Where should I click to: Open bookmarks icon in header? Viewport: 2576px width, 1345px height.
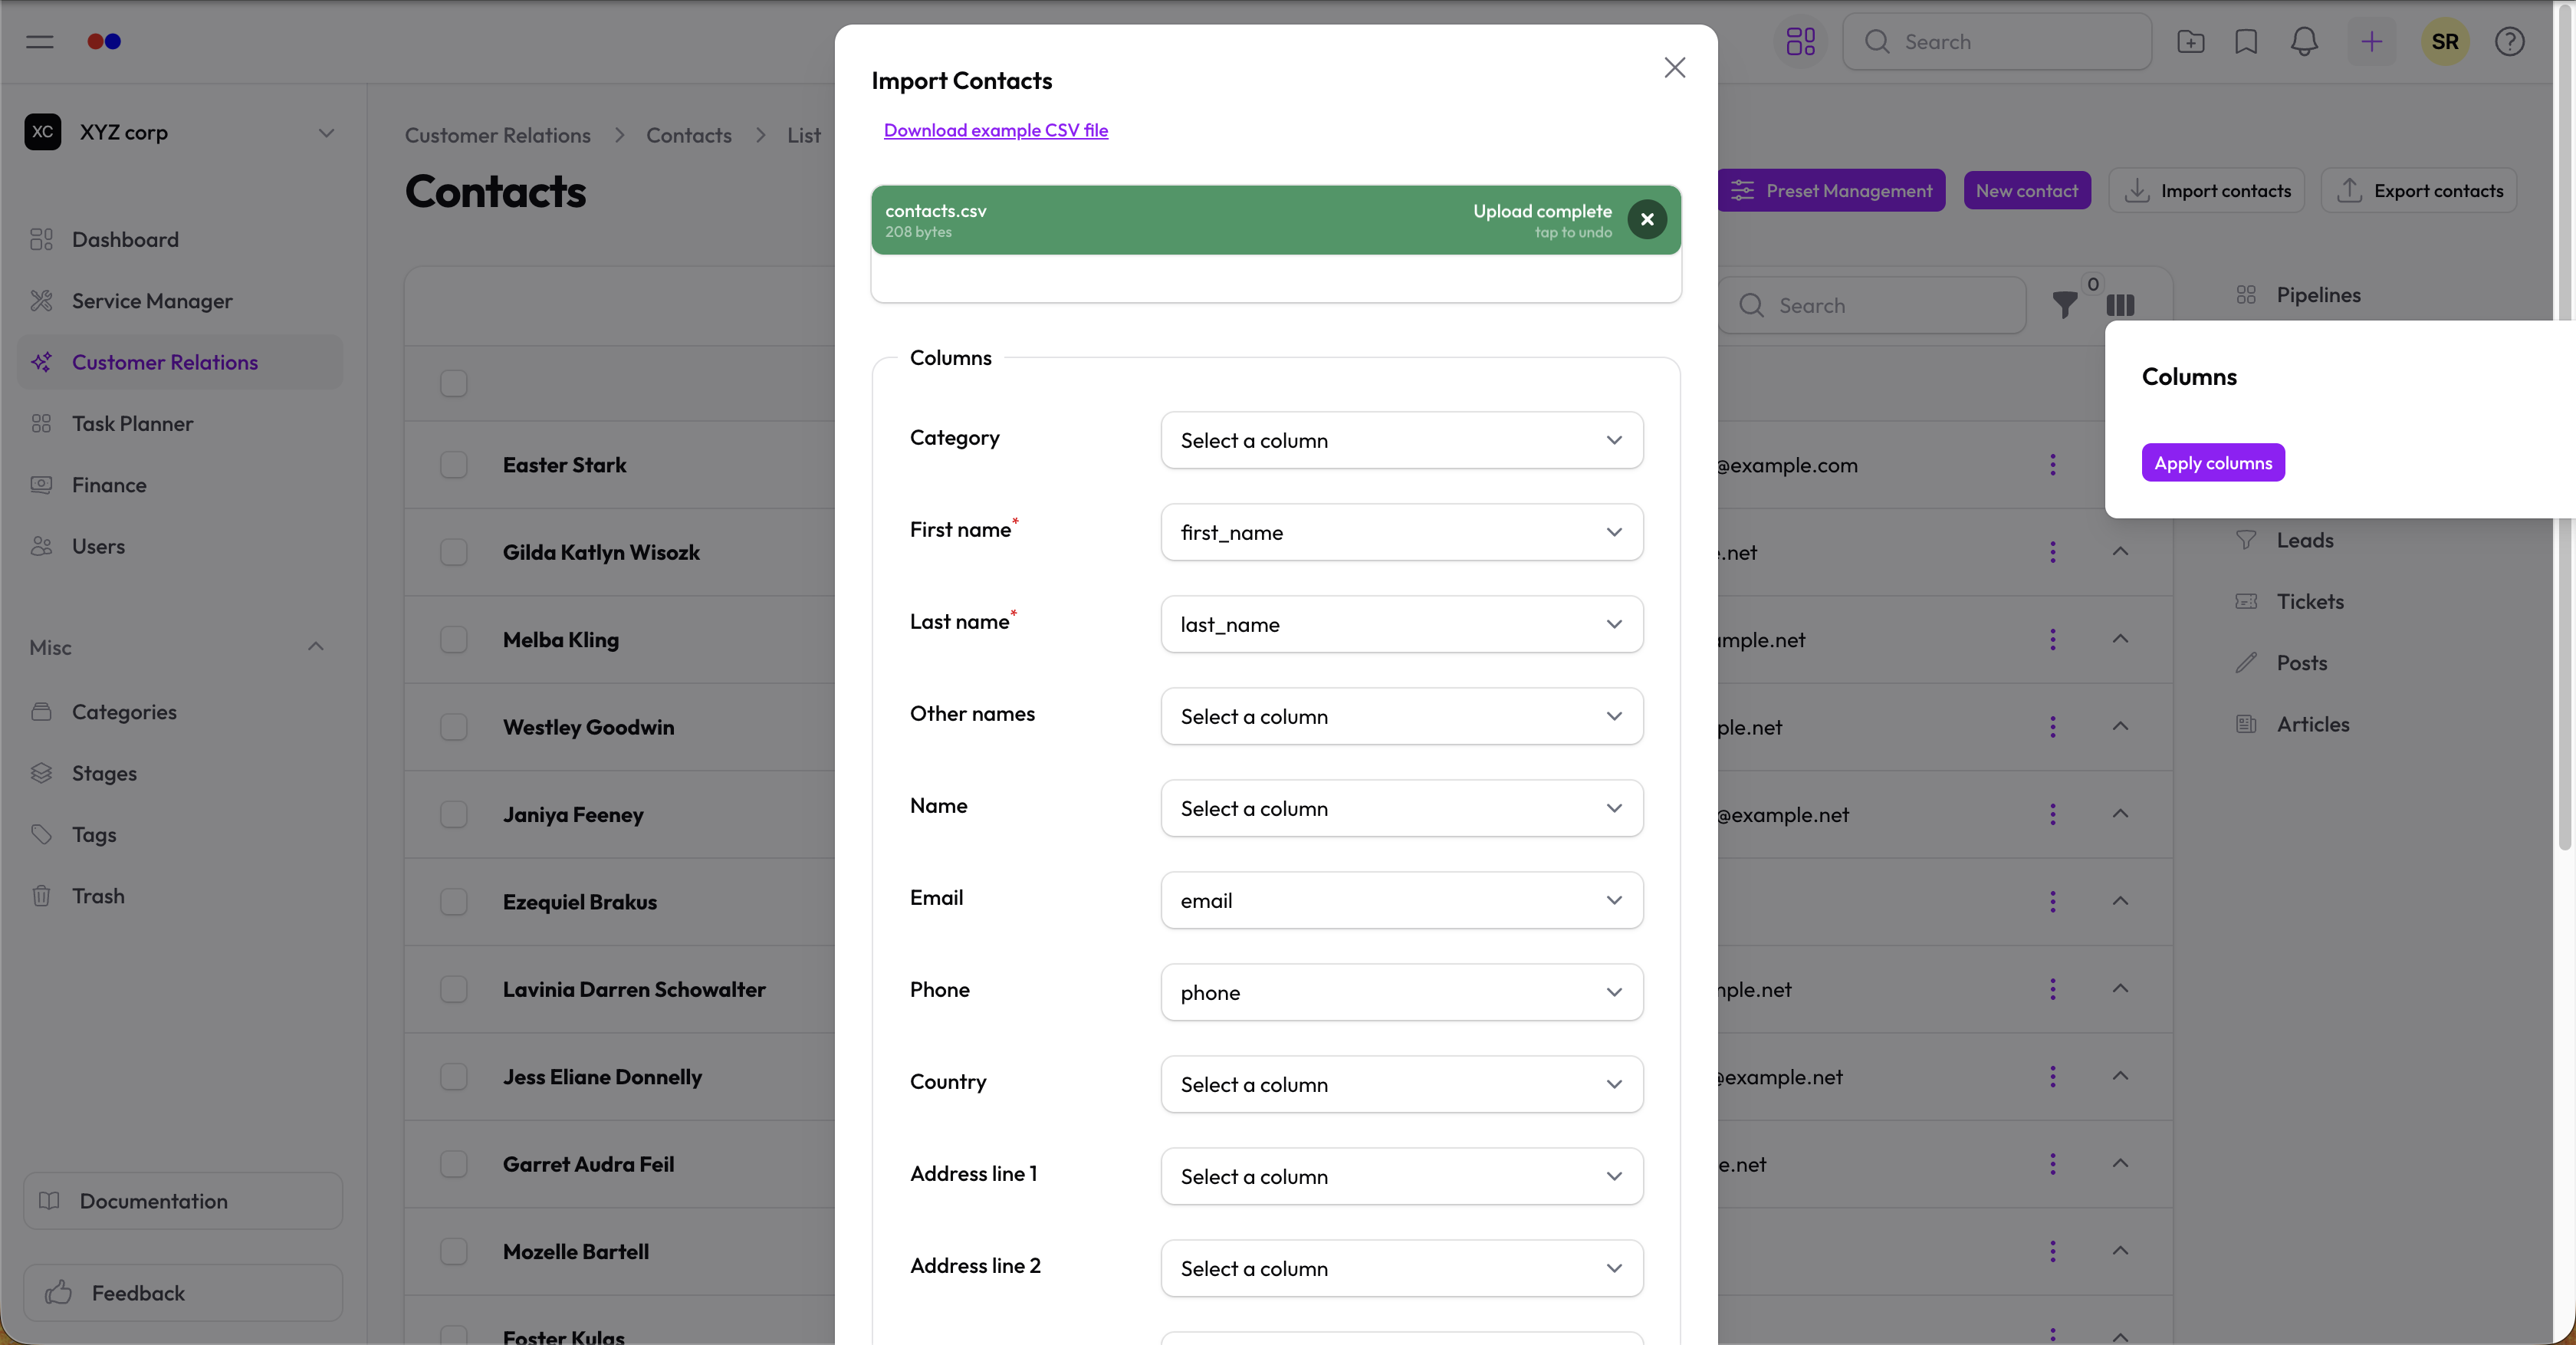2246,41
